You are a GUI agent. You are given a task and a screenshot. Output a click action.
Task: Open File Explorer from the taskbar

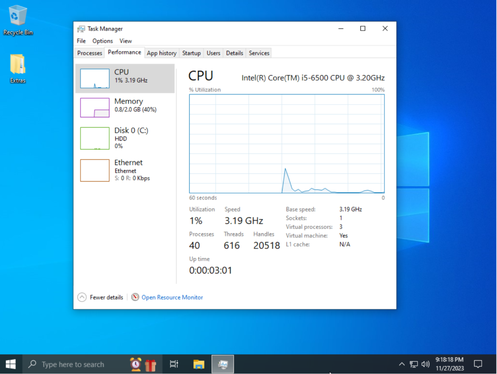pyautogui.click(x=199, y=364)
